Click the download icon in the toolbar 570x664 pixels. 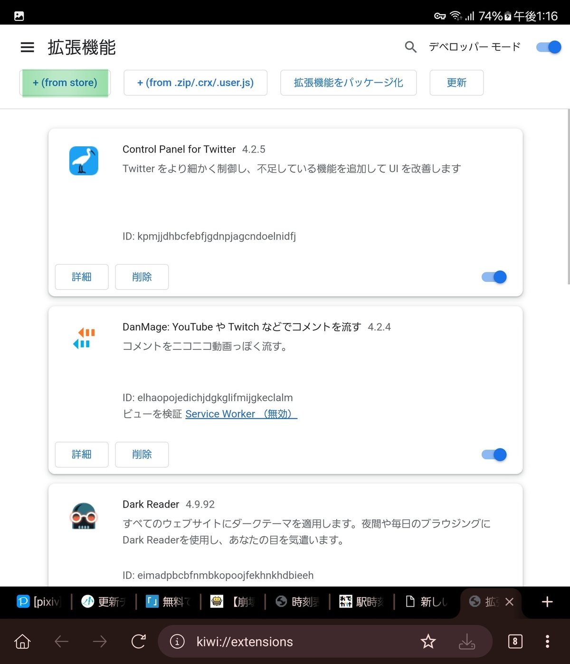(467, 642)
